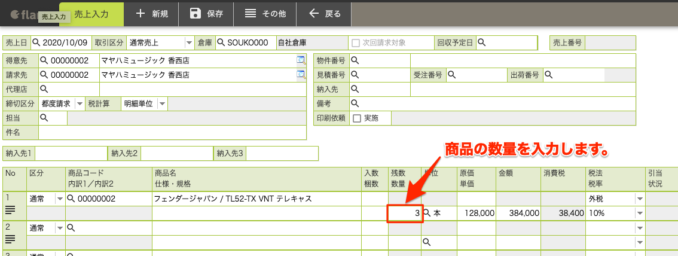Click the 受注番号 search icon
Viewport: 678px width, 256px height.
[451, 75]
